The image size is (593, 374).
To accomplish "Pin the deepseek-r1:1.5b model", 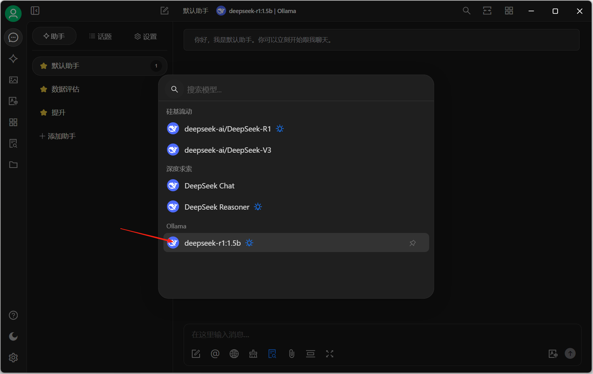I will [413, 243].
